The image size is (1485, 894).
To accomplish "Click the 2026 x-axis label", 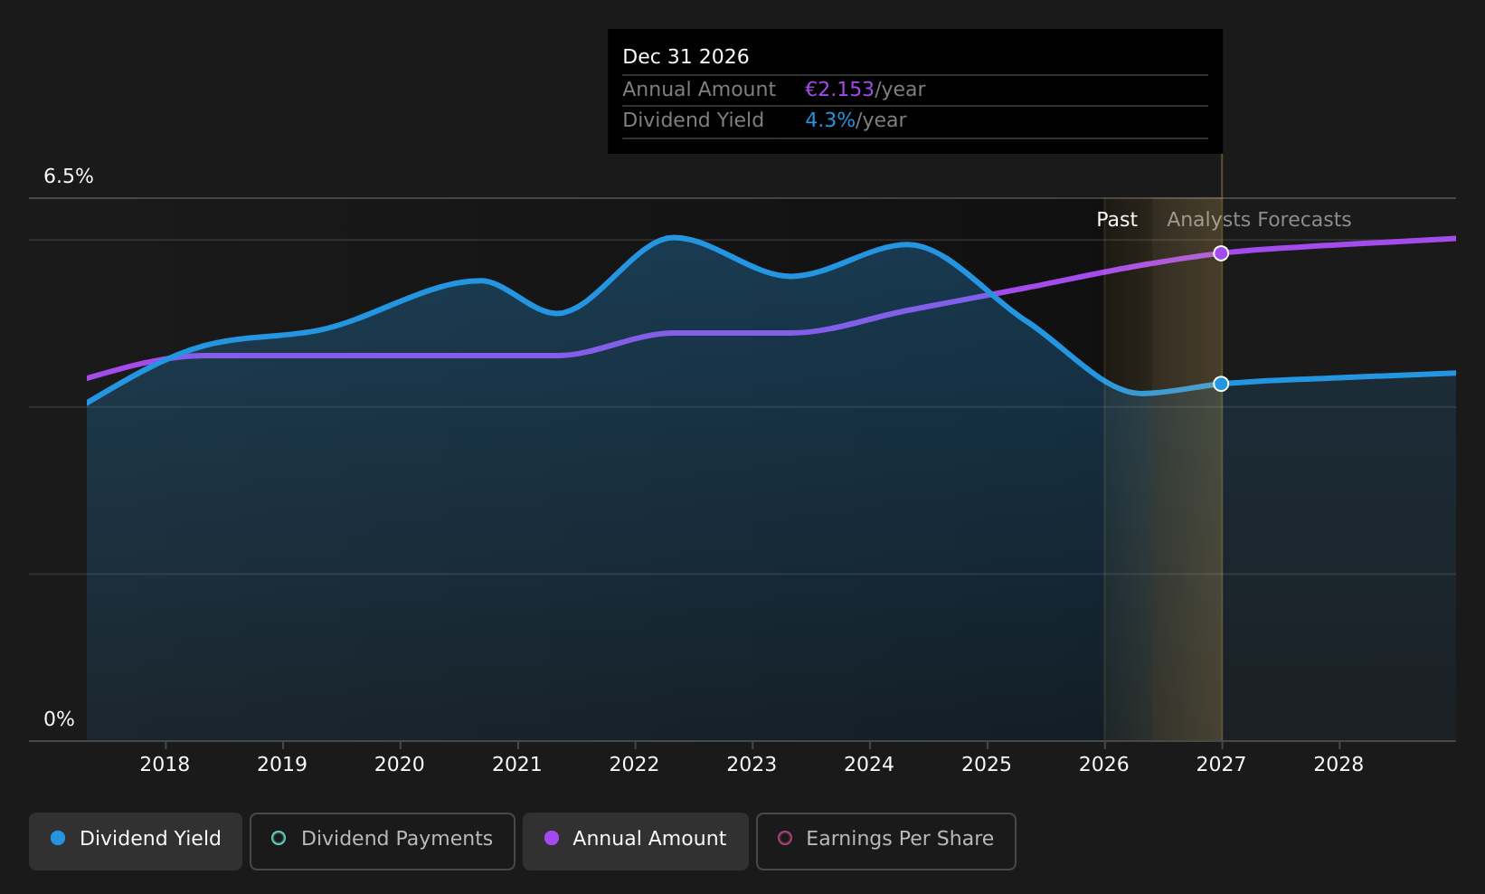I will (x=1104, y=765).
